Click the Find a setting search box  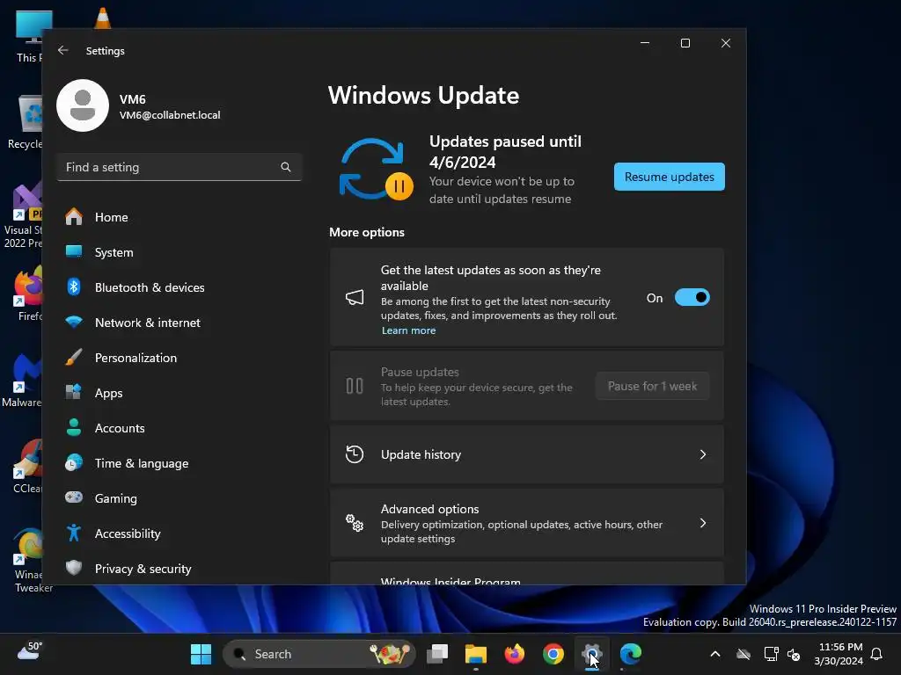tap(179, 167)
